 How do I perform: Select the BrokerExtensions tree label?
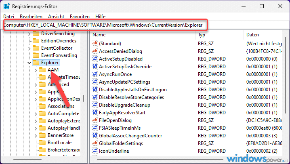click(64, 150)
